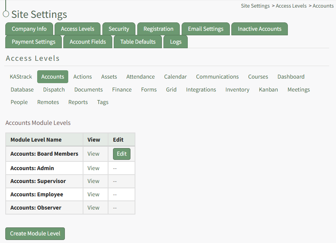Switch to the Access Levels tab

(78, 29)
